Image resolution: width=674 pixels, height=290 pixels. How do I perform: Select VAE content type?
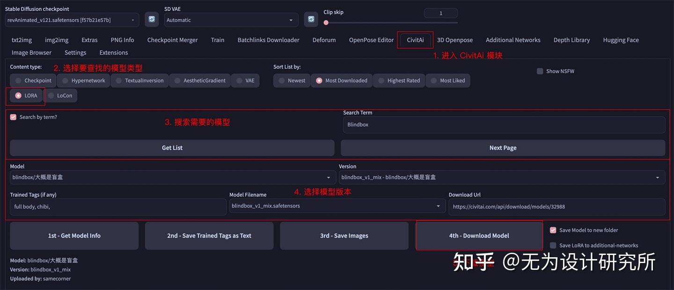point(245,80)
